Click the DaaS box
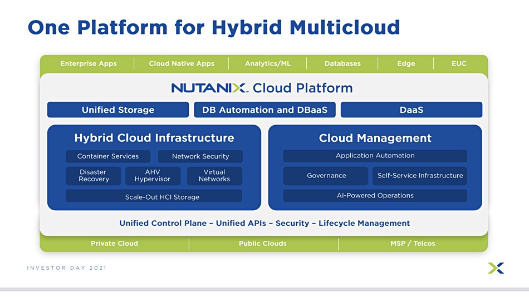Viewport: 529px width, 297px height. coord(412,110)
